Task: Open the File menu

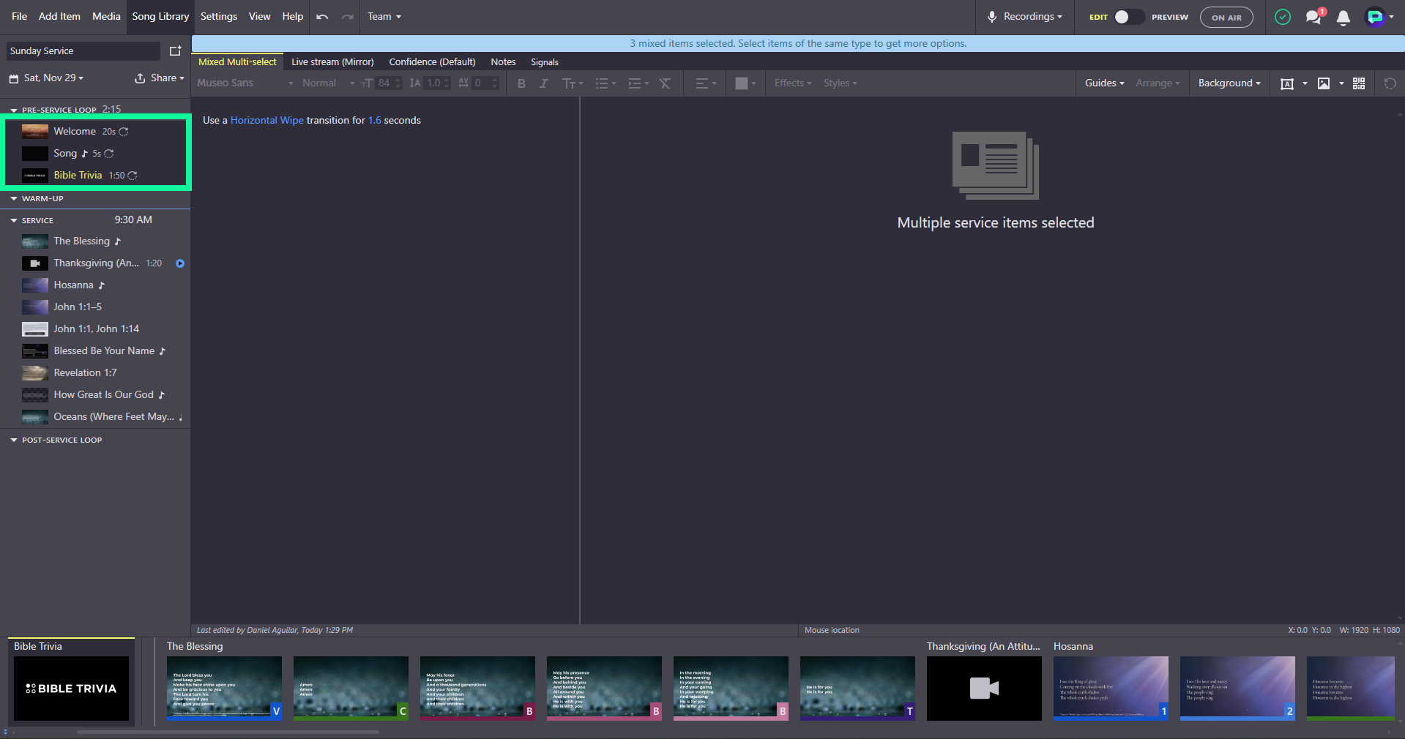Action: (x=20, y=16)
